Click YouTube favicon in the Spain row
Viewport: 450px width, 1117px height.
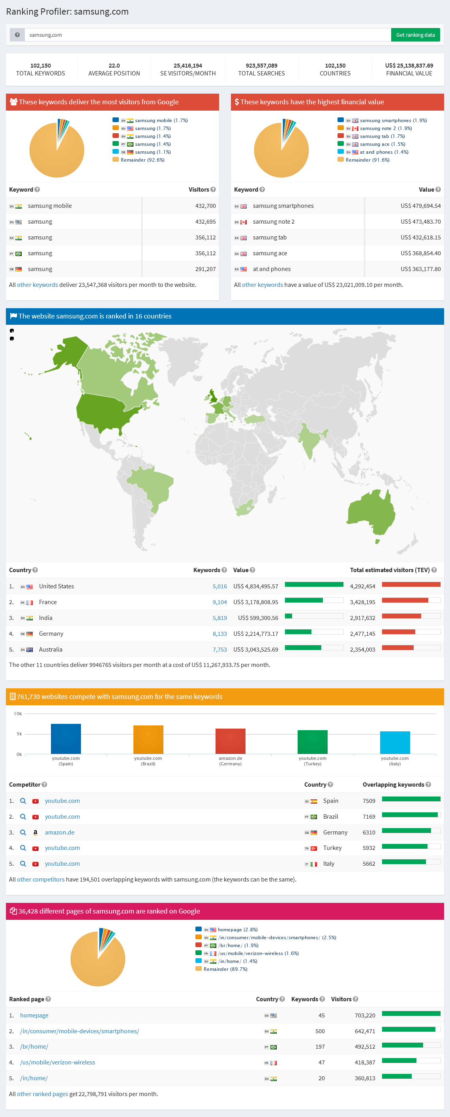[x=36, y=801]
